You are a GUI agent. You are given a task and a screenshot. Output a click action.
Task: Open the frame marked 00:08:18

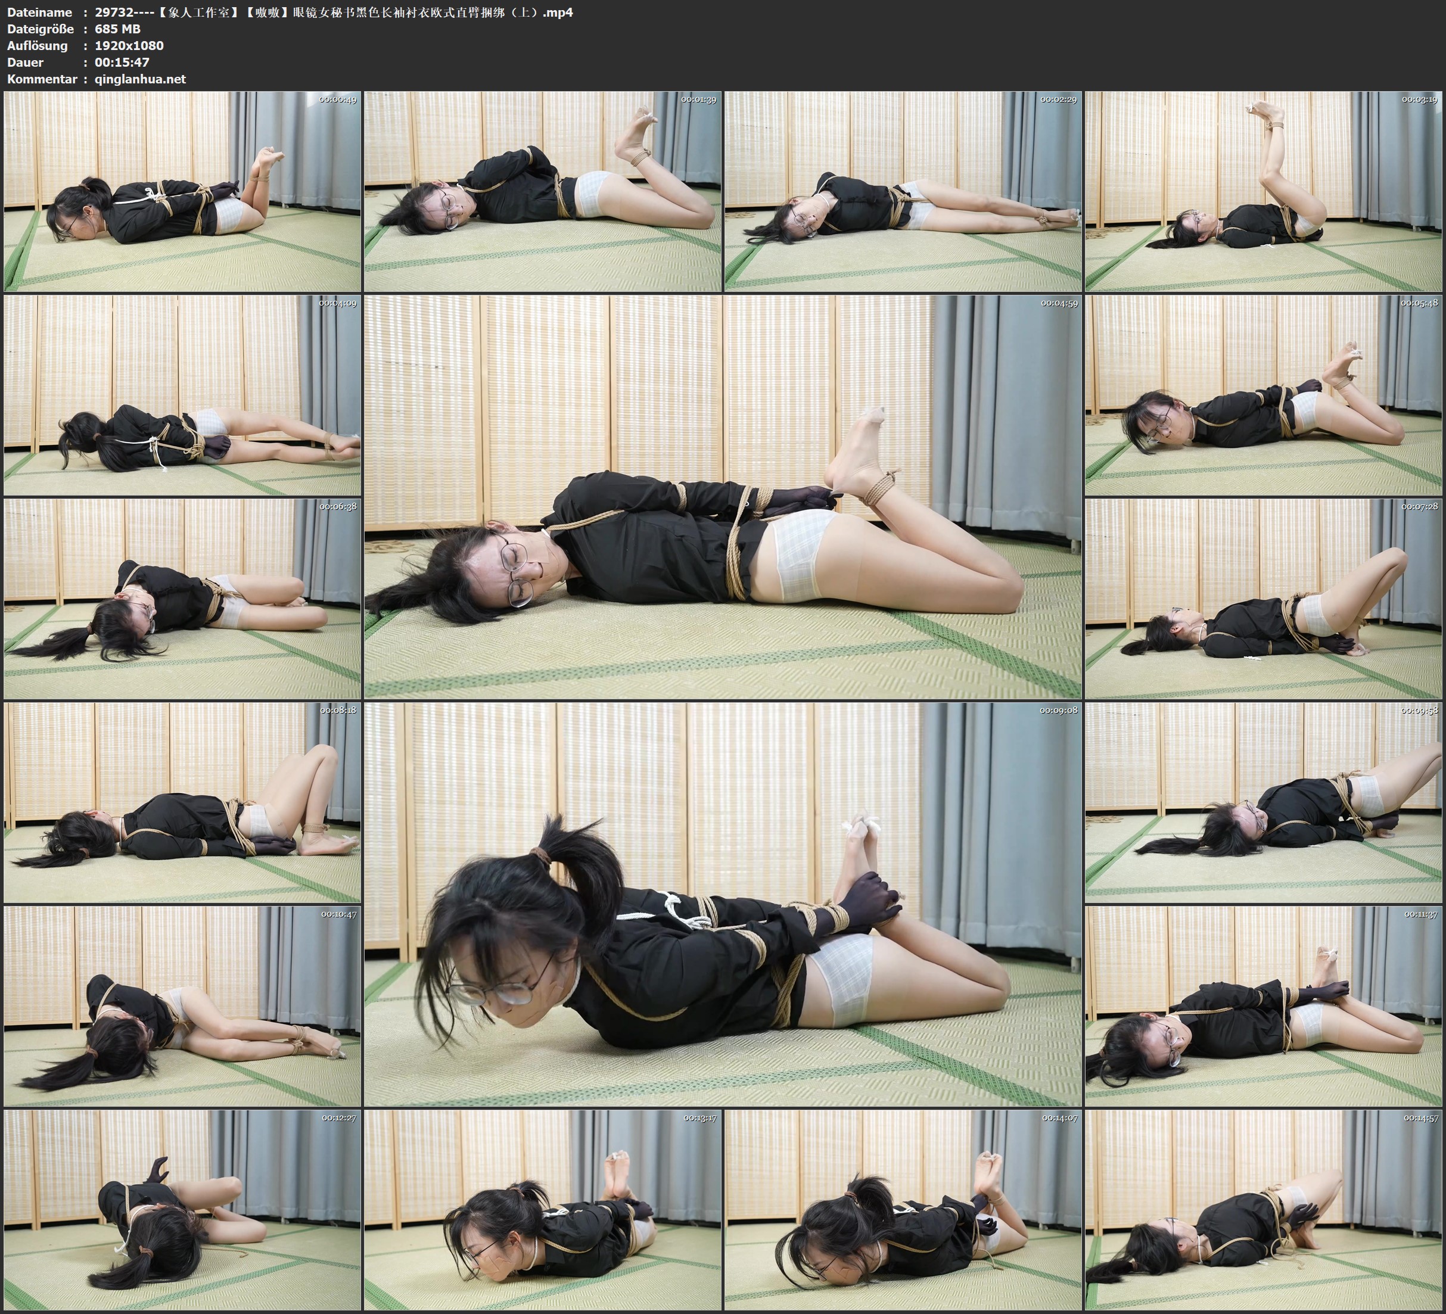tap(182, 802)
